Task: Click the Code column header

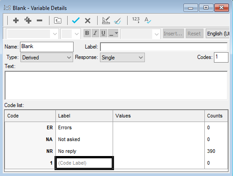Action: tap(30, 116)
